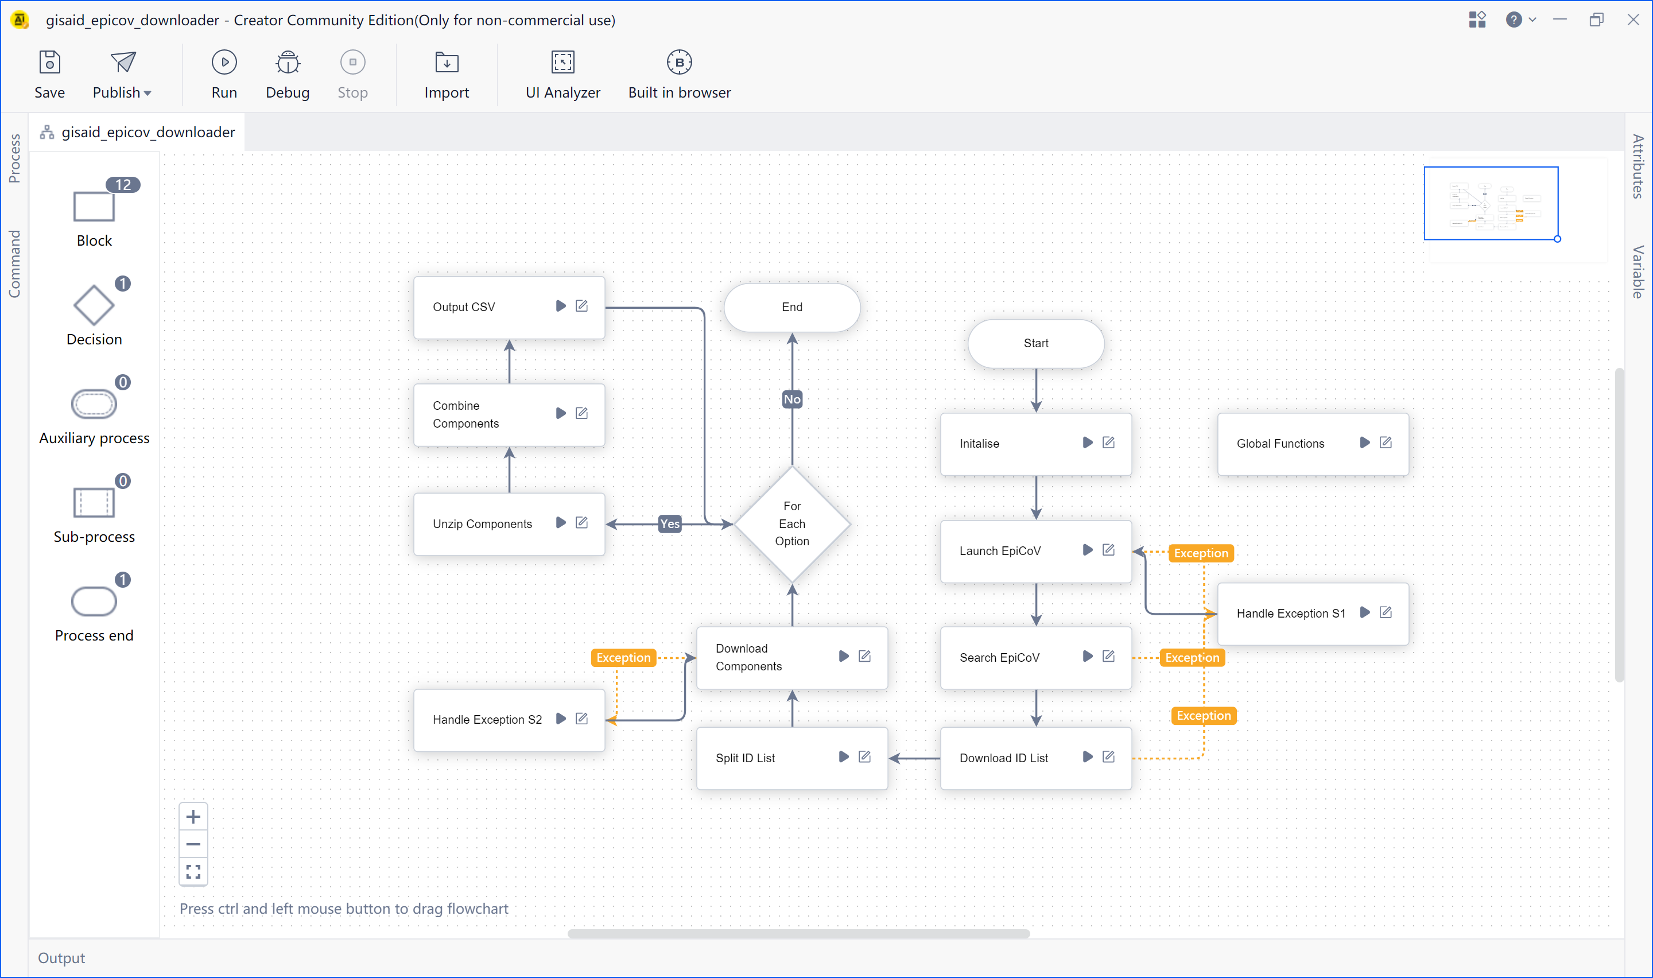This screenshot has height=978, width=1653.
Task: Edit the Unzip Components block
Action: (x=581, y=523)
